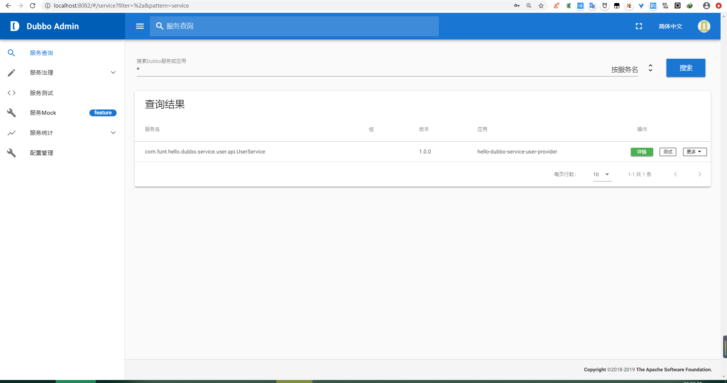Open the browser zoom magnifier icon
Screen dimensions: 727x383
pyautogui.click(x=529, y=6)
